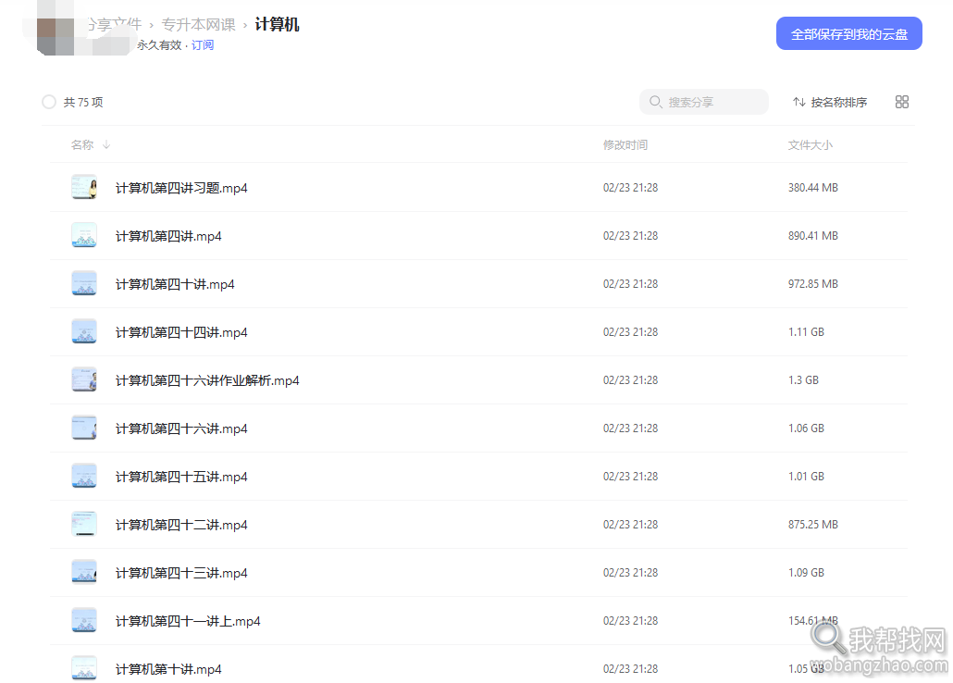Open thumbnail of 计算机第四讲.mp4
The width and height of the screenshot is (953, 683).
[x=84, y=235]
